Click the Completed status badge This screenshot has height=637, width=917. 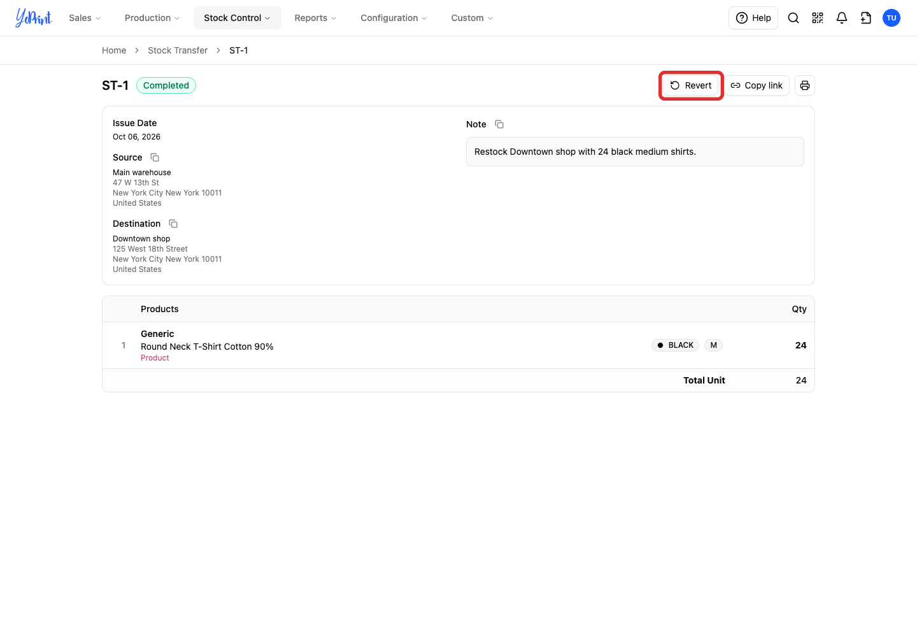(x=166, y=85)
